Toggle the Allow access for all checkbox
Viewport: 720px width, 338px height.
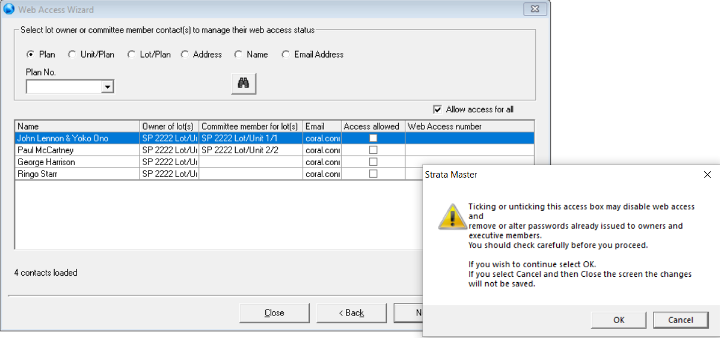click(437, 109)
